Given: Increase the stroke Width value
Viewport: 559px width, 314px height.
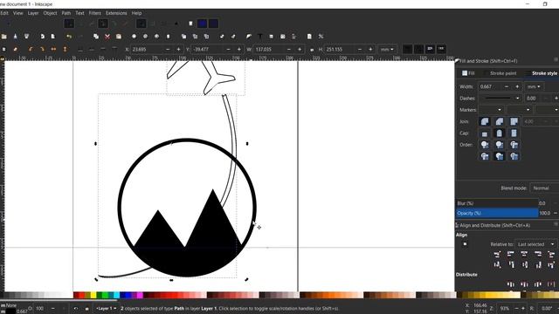Looking at the screenshot, I should point(517,86).
